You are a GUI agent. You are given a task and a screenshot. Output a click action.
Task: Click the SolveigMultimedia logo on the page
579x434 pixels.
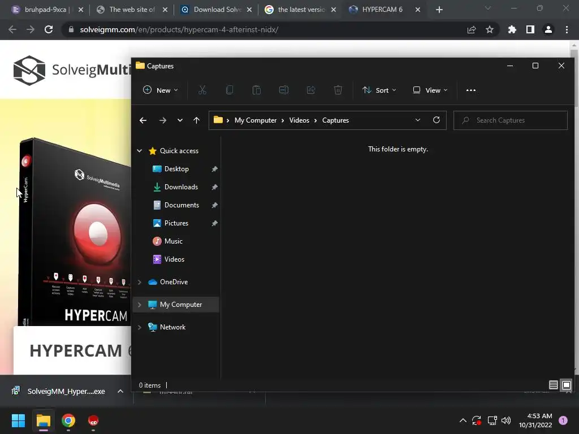click(x=72, y=70)
